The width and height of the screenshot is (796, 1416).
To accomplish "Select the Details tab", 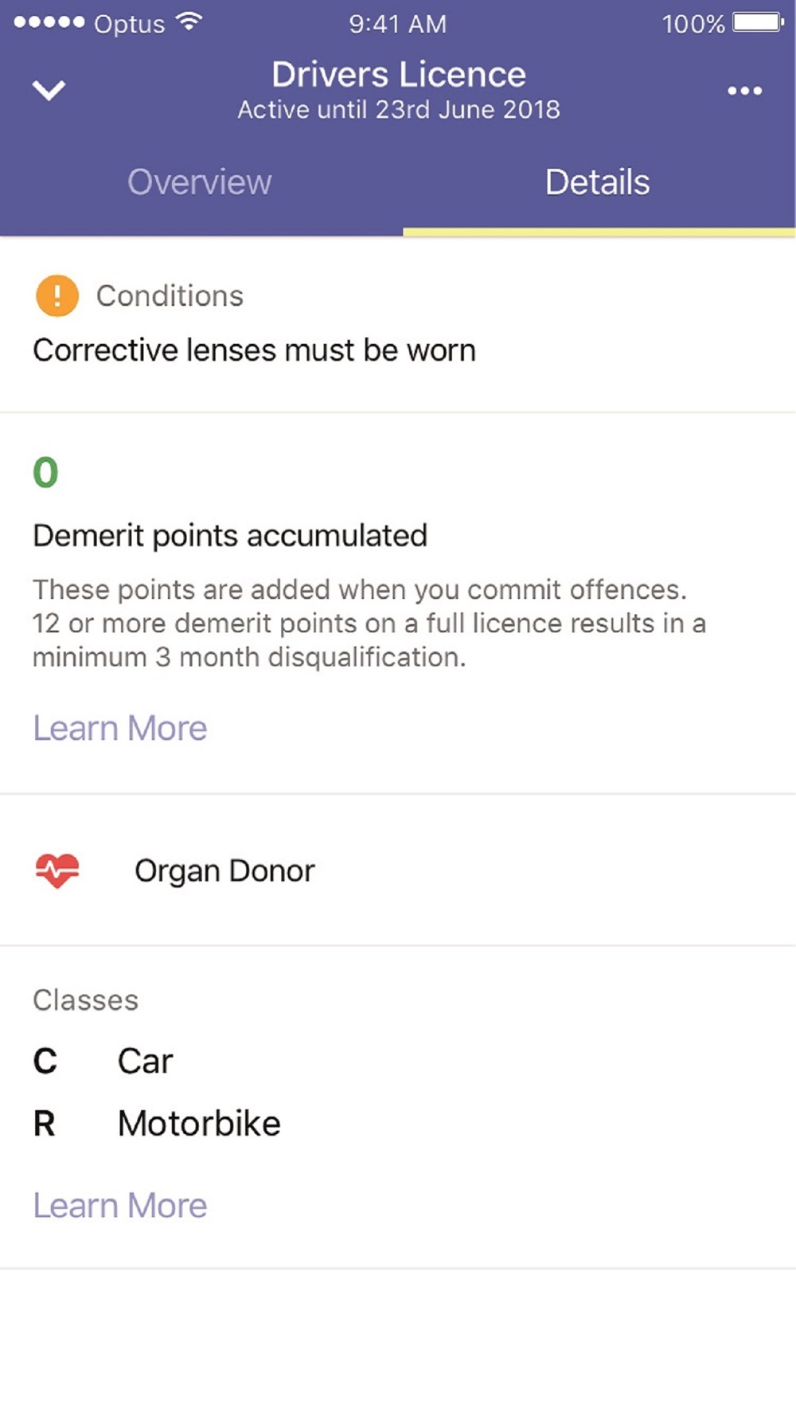I will click(598, 182).
